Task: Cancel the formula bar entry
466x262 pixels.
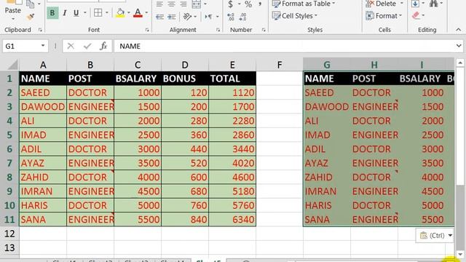Action: [71, 46]
